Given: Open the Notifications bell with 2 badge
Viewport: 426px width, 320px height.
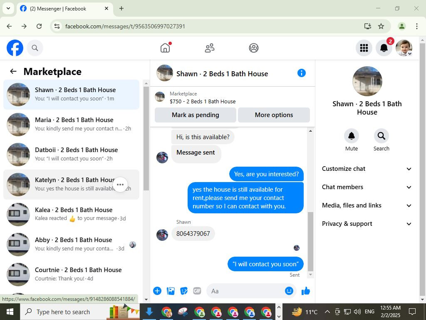Looking at the screenshot, I should pyautogui.click(x=384, y=48).
